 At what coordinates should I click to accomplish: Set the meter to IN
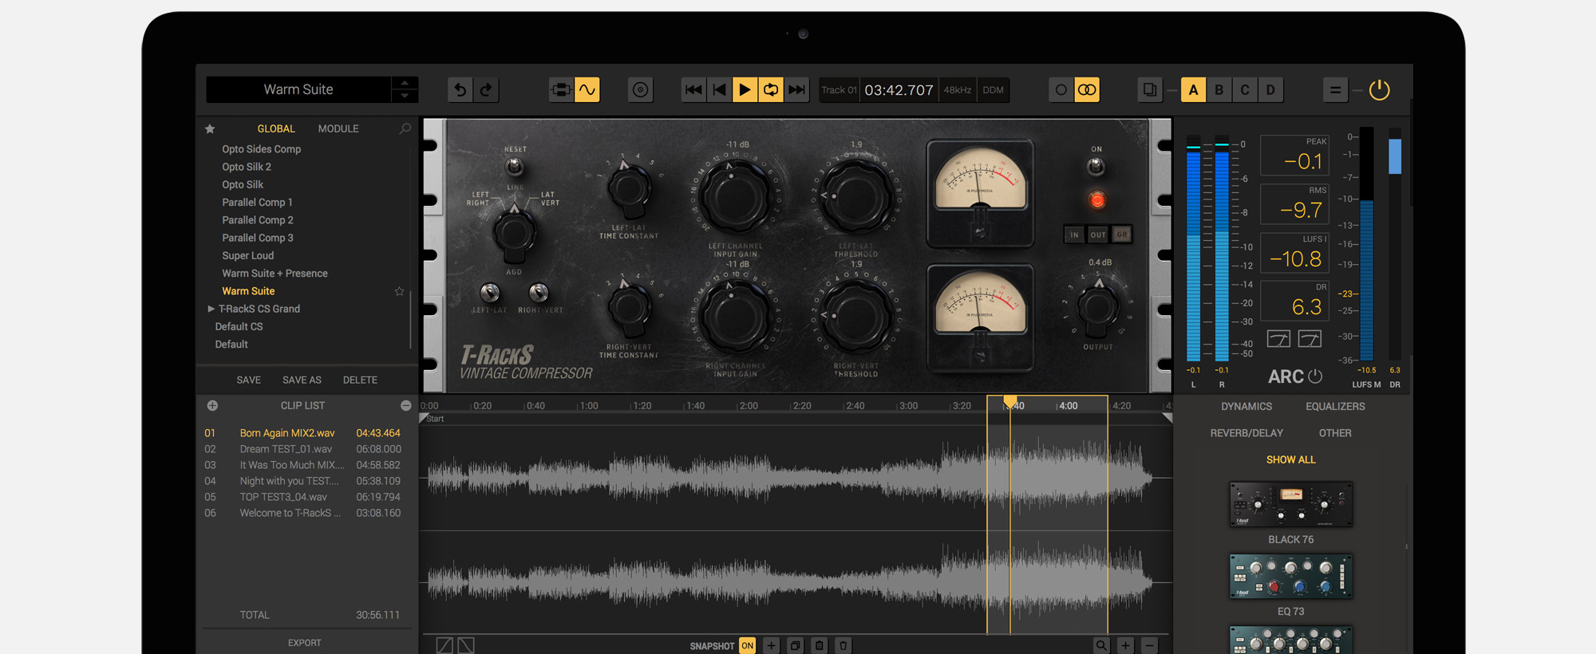(1074, 234)
